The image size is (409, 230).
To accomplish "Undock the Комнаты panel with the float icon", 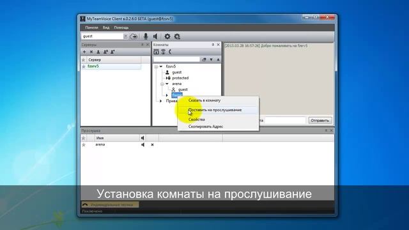I will 213,45.
